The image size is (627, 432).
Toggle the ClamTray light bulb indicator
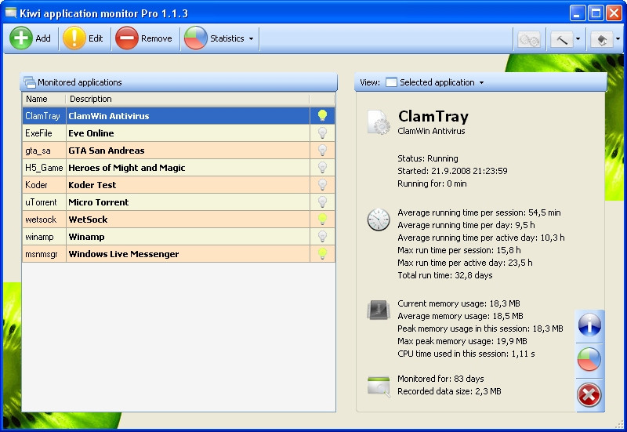(322, 115)
